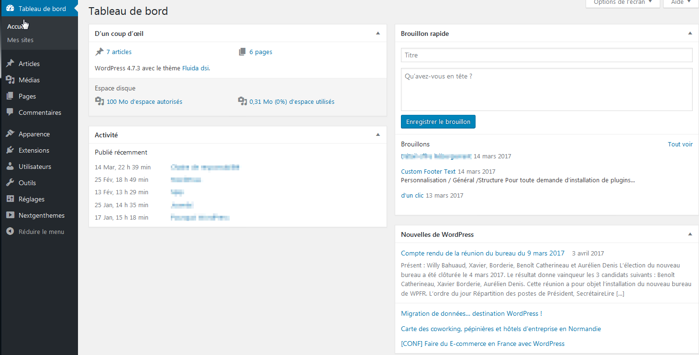This screenshot has height=355, width=699.
Task: Click 0,31 Mo (0%) d'espace utilisés link
Action: (292, 101)
